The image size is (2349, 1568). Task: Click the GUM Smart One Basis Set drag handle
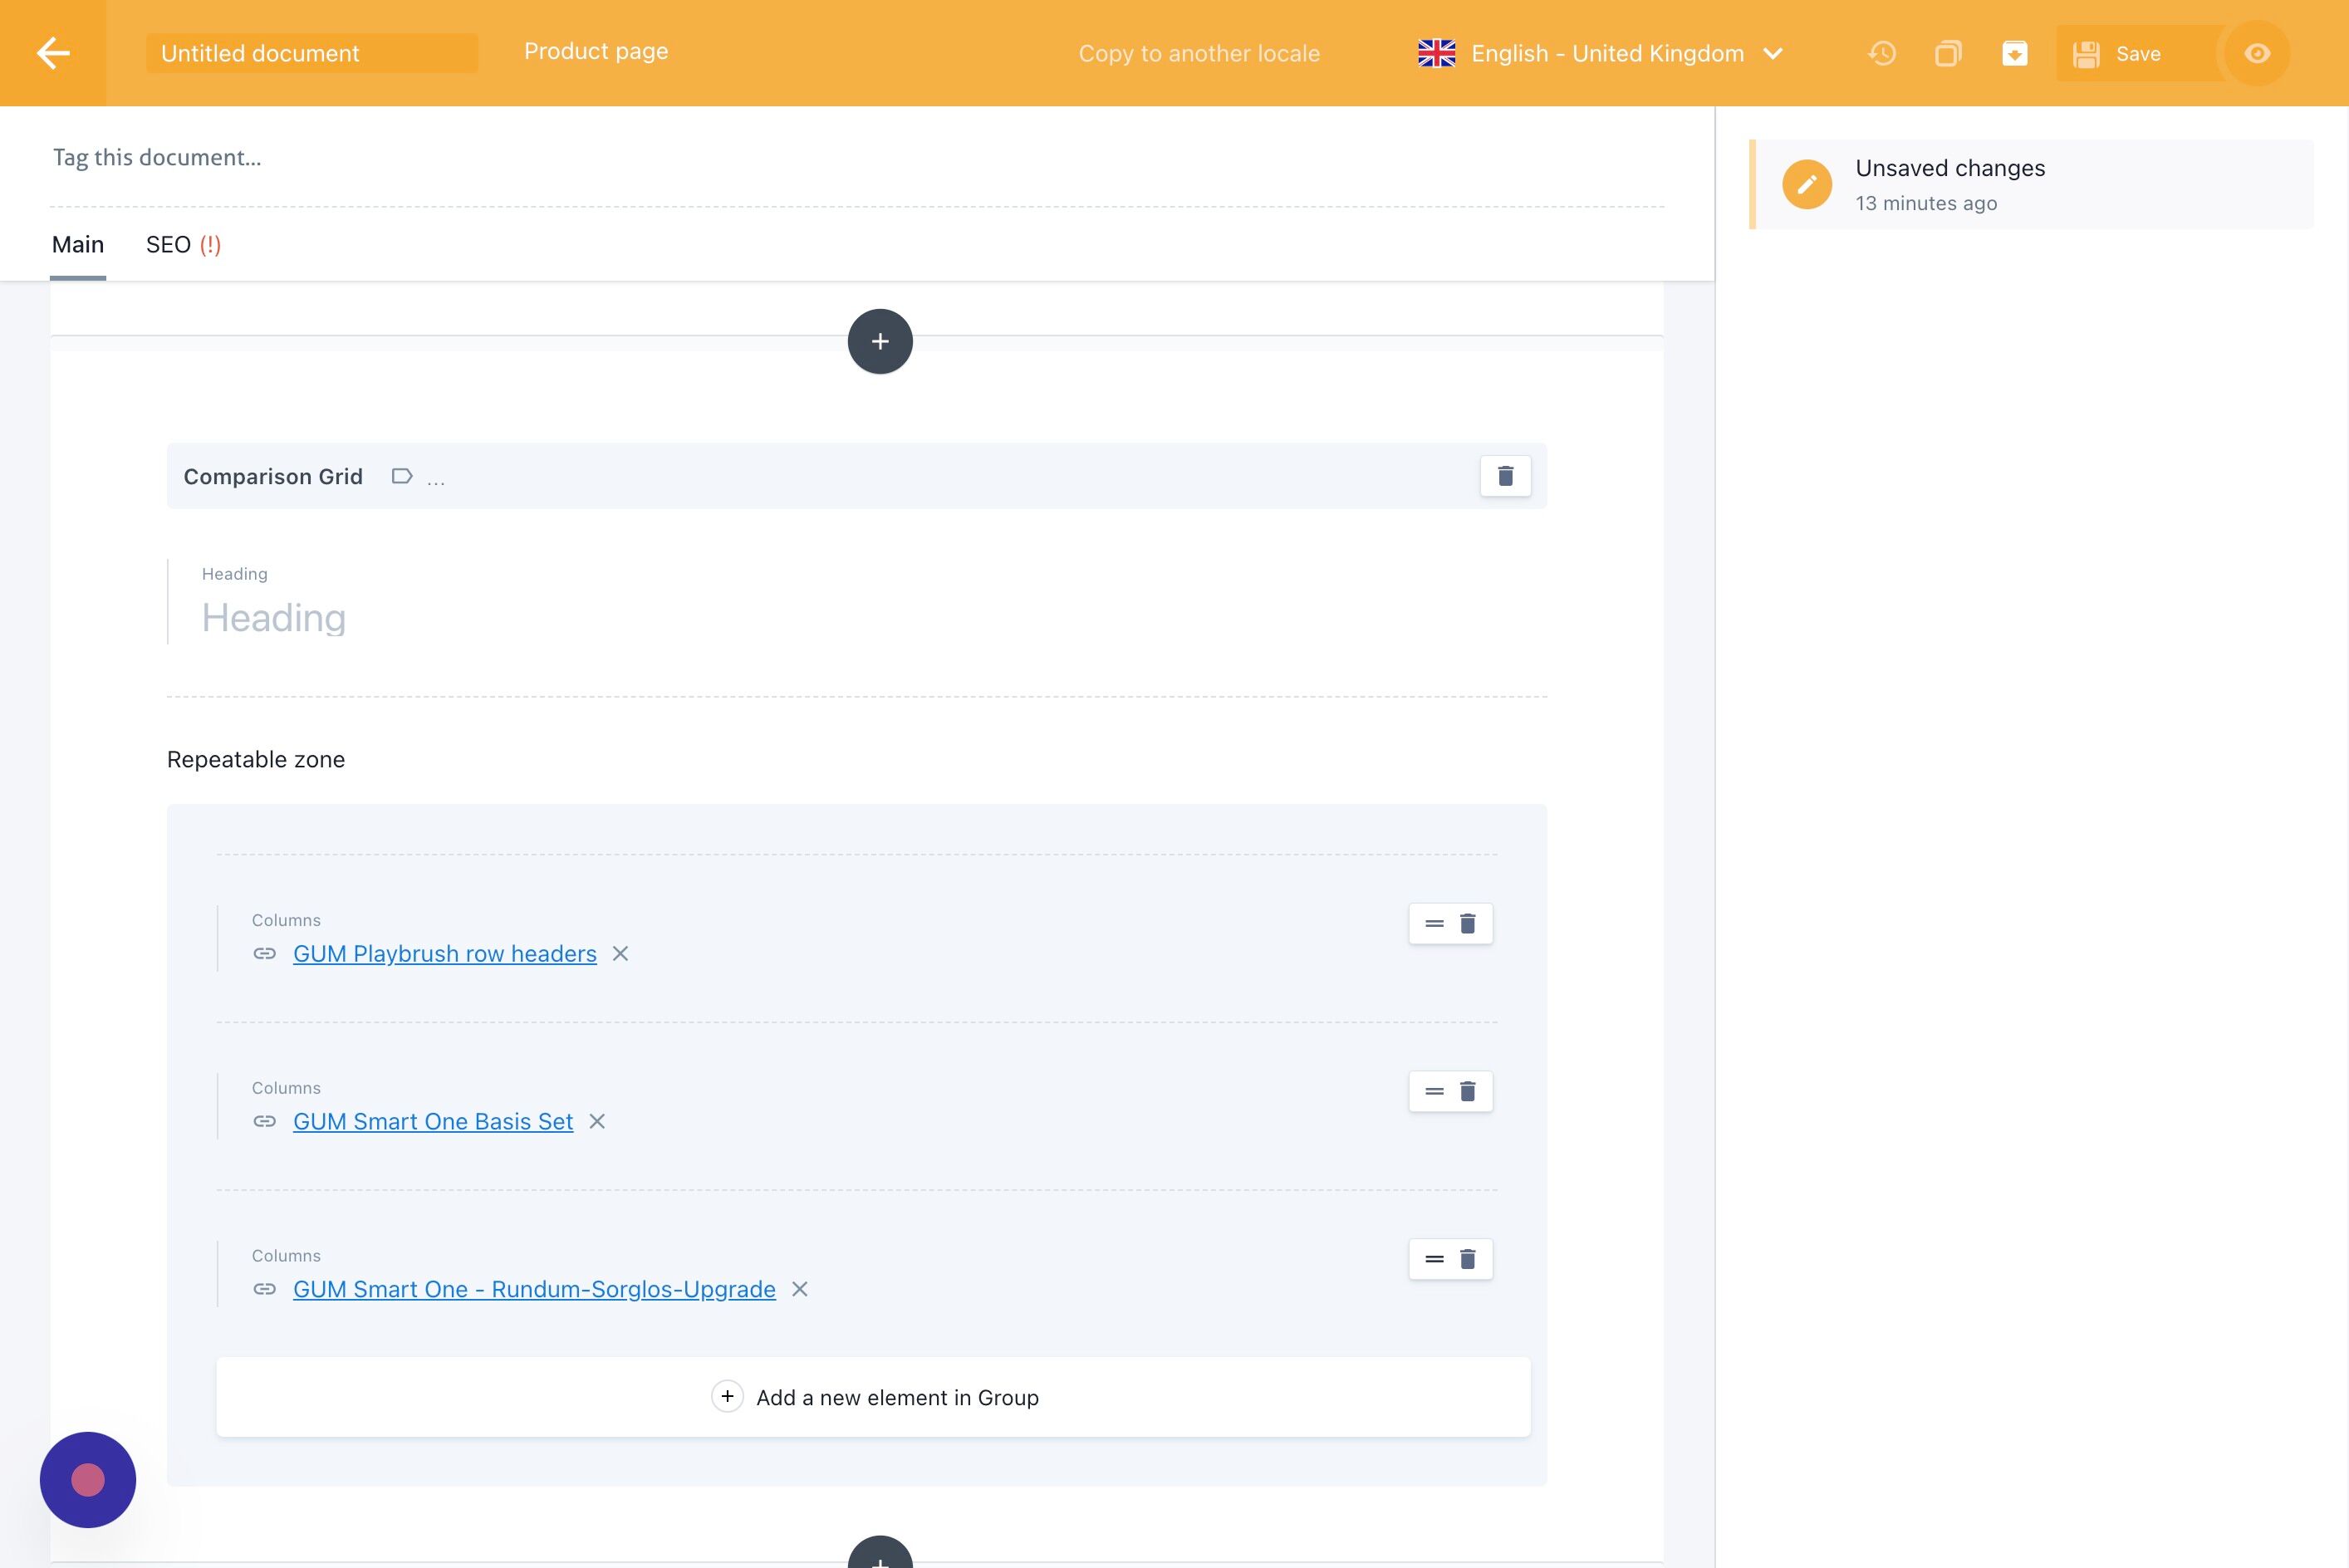tap(1434, 1091)
